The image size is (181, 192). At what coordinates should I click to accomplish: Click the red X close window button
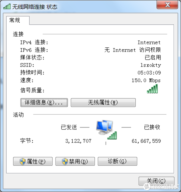point(167,5)
